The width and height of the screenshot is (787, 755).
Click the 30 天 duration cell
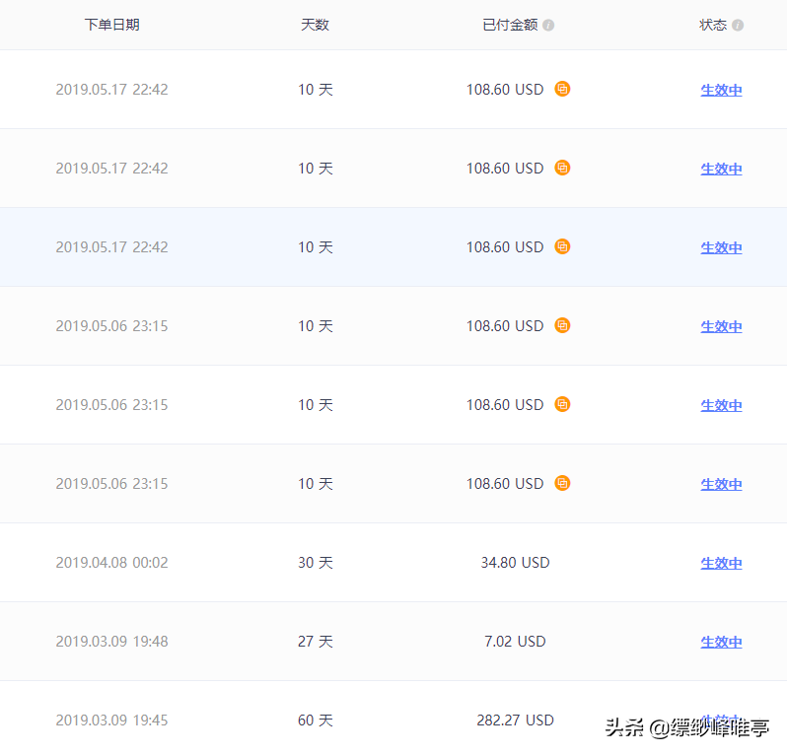click(316, 563)
